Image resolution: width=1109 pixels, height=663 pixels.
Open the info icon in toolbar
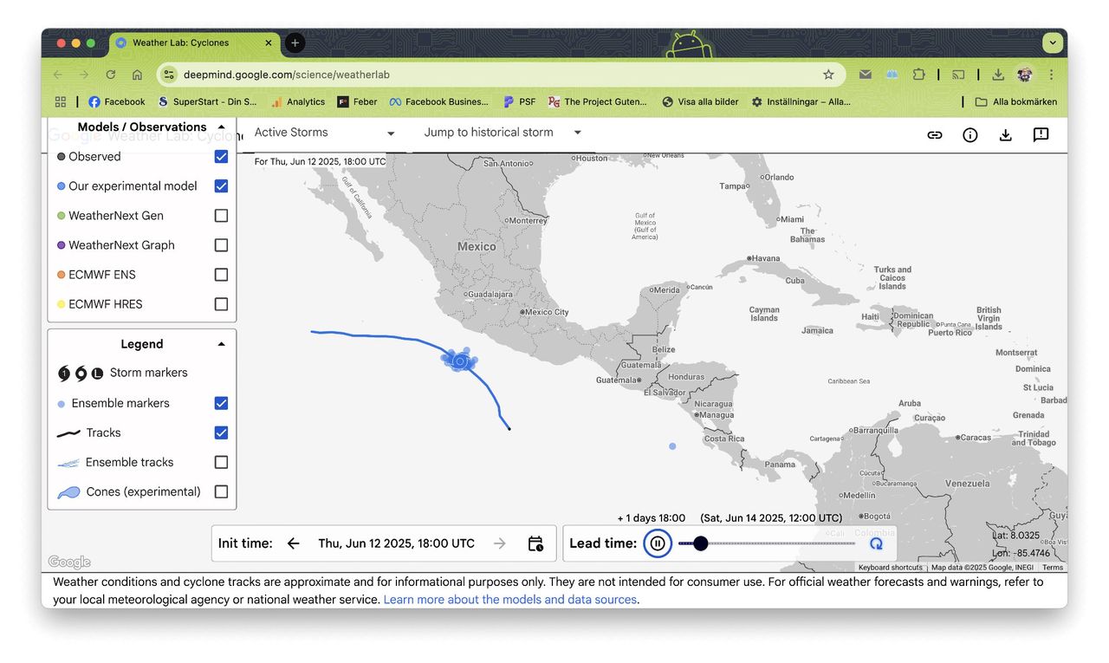tap(970, 135)
